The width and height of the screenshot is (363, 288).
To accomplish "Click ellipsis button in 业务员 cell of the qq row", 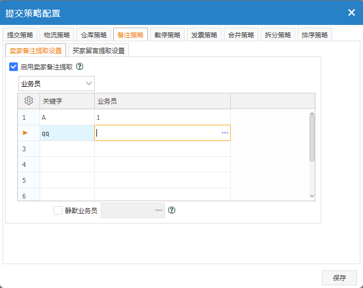I will tap(225, 133).
